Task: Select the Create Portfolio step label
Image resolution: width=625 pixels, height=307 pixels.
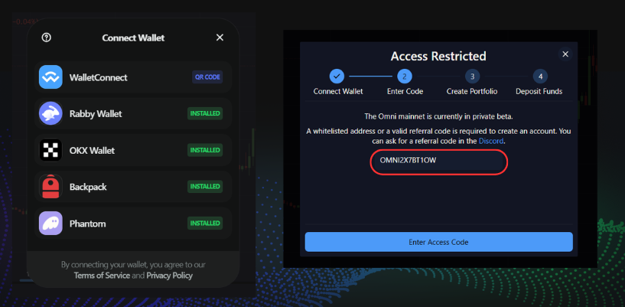Action: (x=472, y=91)
